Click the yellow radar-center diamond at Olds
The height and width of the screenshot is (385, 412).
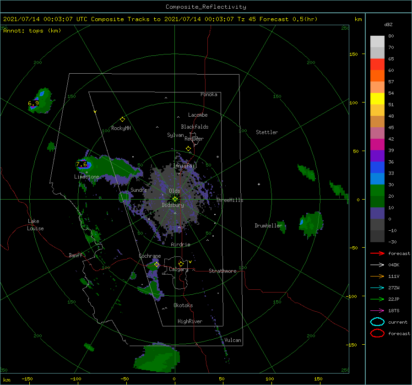click(175, 199)
